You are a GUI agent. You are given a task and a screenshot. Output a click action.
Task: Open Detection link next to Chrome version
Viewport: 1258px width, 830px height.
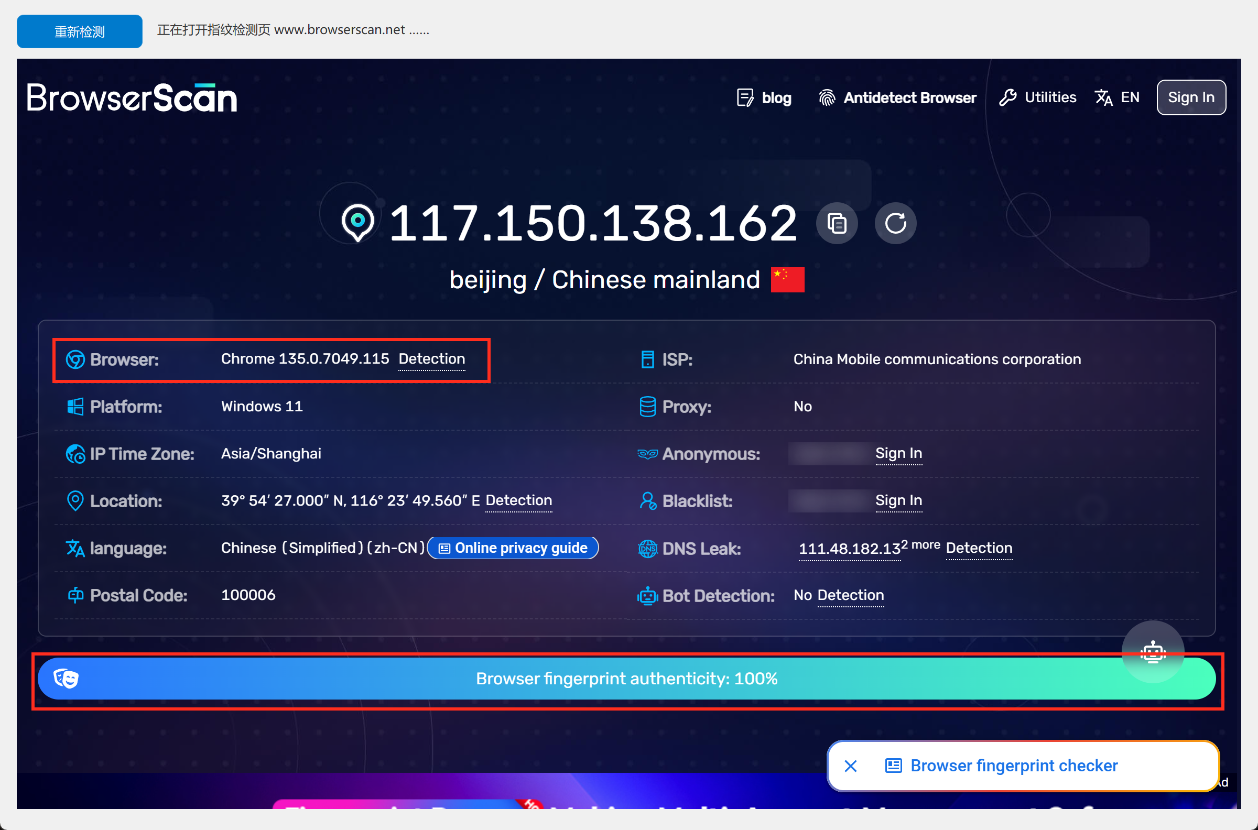(x=431, y=359)
